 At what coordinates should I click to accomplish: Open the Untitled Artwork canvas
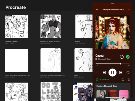[x=16, y=26]
